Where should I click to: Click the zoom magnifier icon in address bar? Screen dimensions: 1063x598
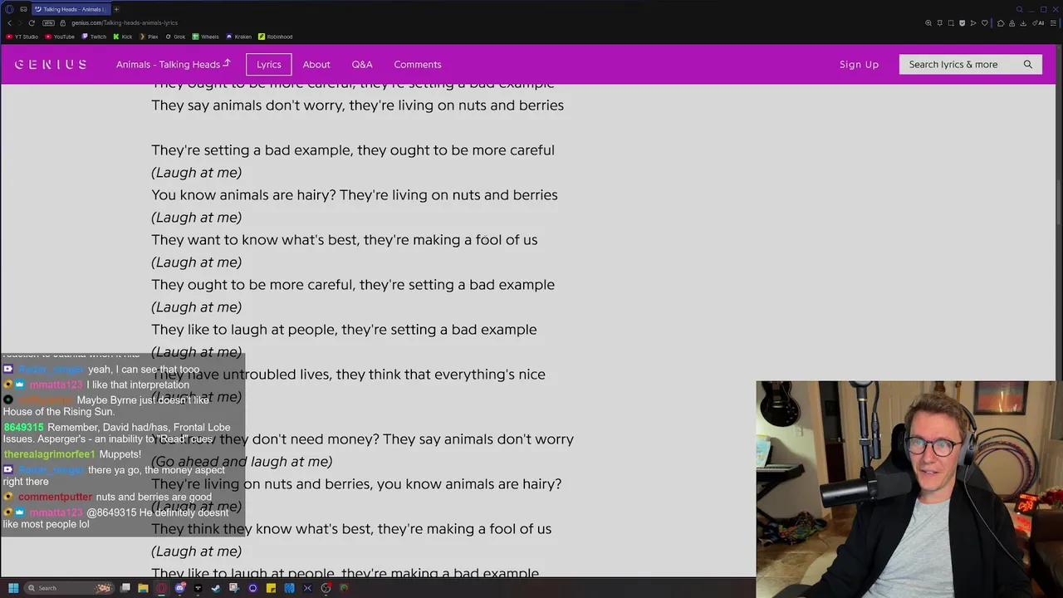pos(928,23)
